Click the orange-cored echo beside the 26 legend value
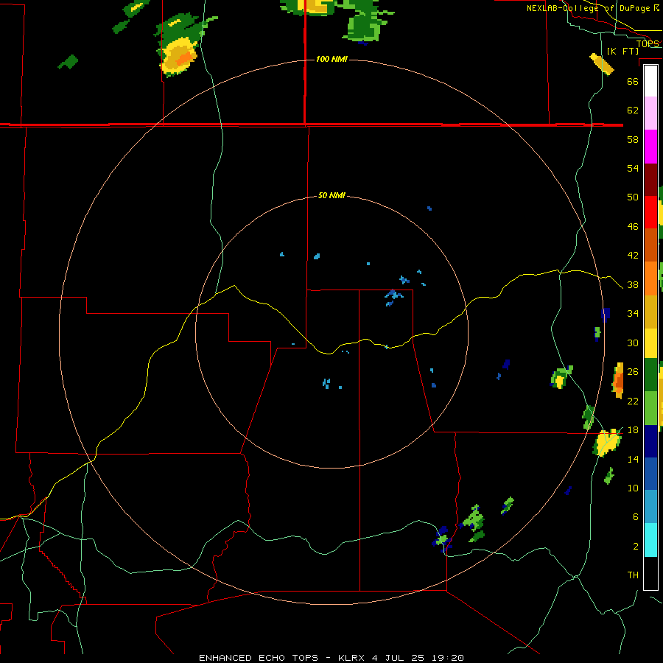This screenshot has height=663, width=663. (x=618, y=380)
